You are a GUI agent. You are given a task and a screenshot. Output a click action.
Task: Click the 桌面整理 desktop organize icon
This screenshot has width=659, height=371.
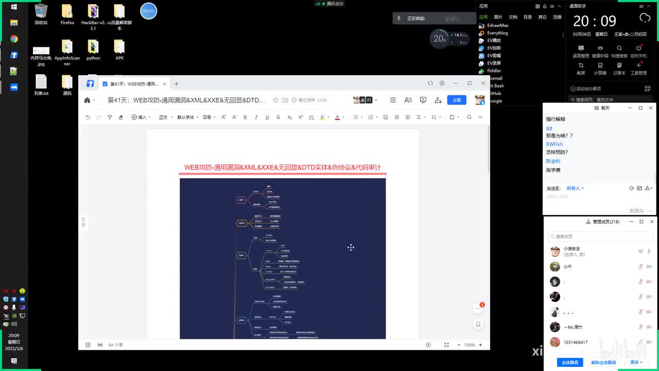tap(581, 51)
